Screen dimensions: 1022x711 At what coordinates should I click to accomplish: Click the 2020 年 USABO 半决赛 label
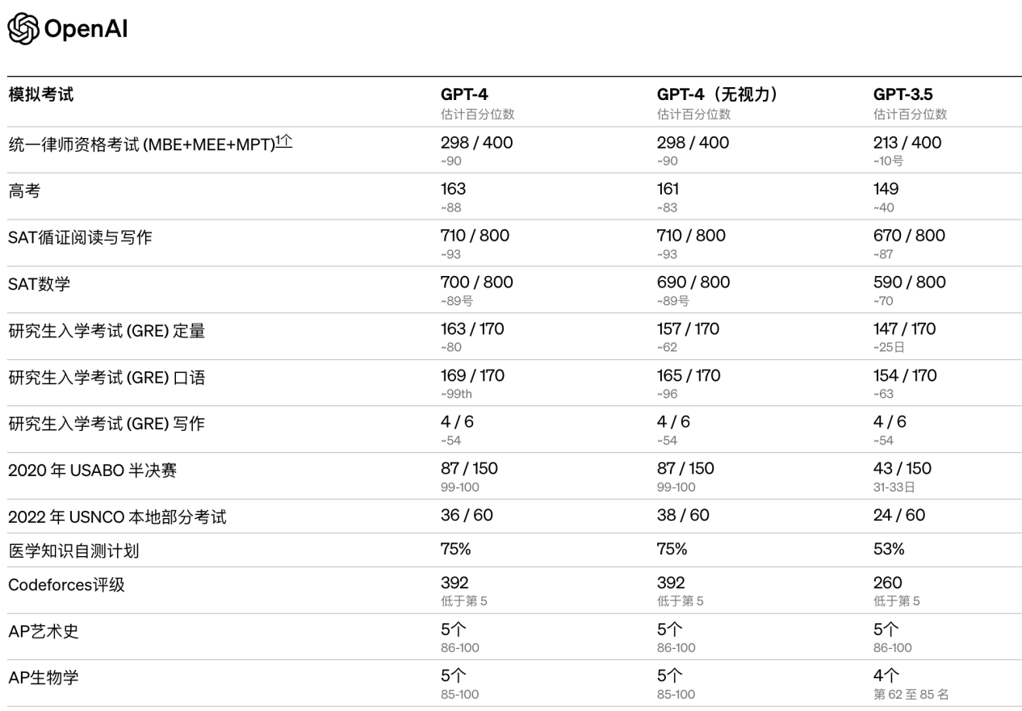point(92,470)
